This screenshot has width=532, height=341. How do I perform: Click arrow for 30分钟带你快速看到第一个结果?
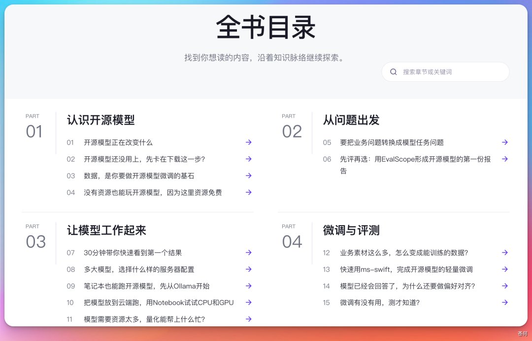(249, 252)
